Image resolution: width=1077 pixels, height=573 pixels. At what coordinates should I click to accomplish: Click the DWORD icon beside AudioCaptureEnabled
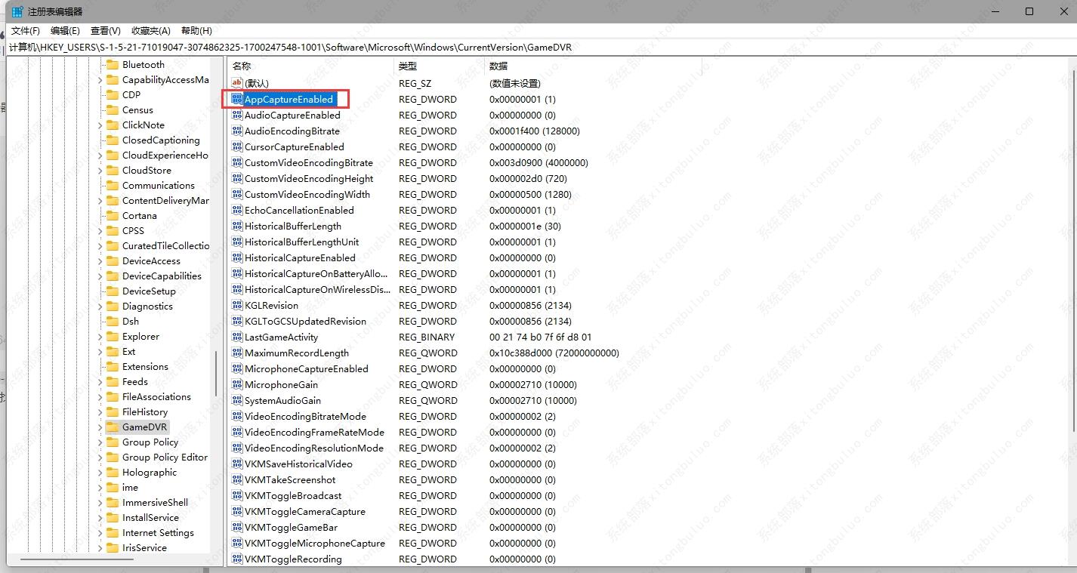pos(237,116)
